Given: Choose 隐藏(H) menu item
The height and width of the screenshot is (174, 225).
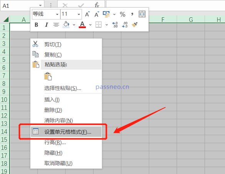Looking at the screenshot, I should coord(66,153).
